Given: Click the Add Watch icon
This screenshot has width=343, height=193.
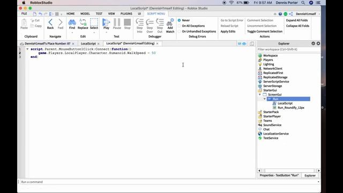Looking at the screenshot, I should (170, 23).
